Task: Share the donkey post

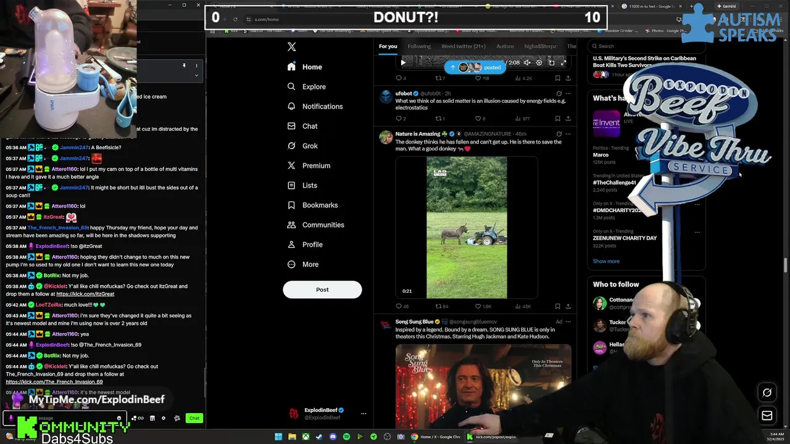Action: (568, 306)
